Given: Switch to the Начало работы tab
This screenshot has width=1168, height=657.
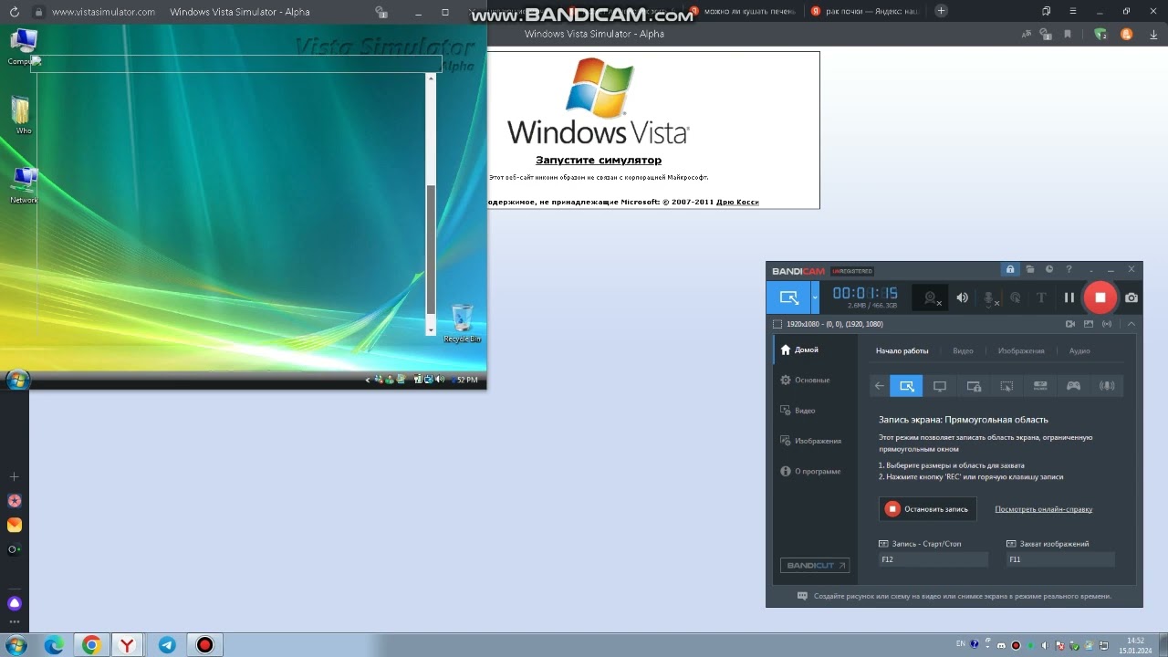Looking at the screenshot, I should [x=902, y=350].
